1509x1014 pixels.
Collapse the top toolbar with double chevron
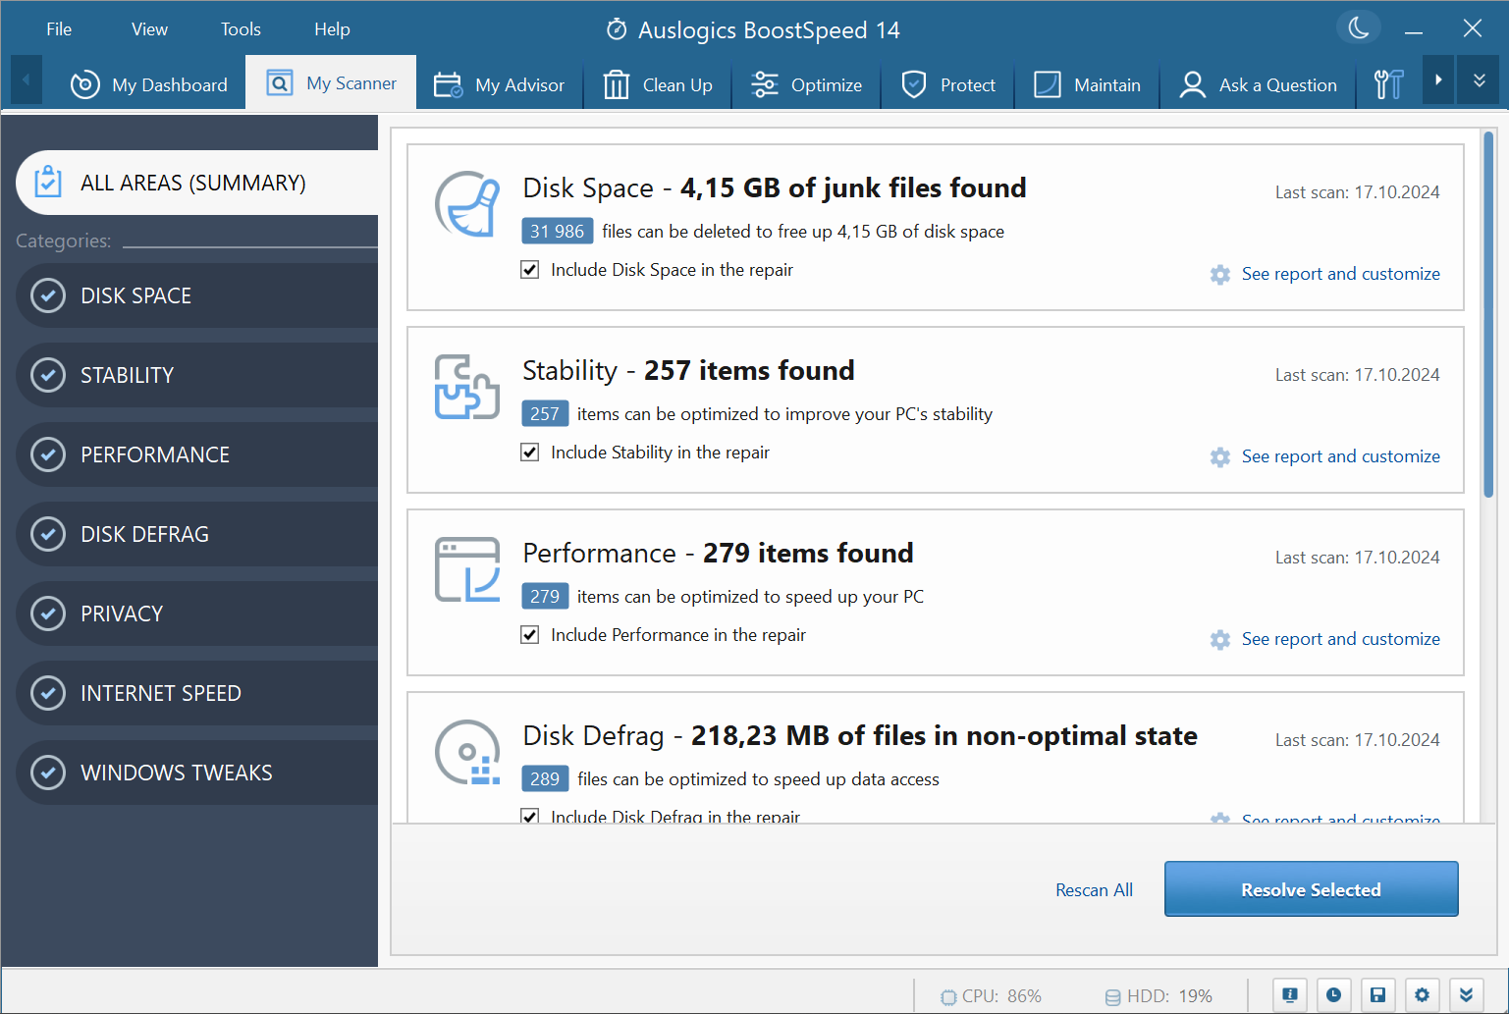(1479, 80)
